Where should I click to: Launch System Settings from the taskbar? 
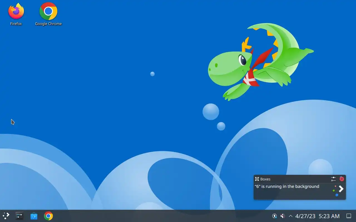[19, 216]
